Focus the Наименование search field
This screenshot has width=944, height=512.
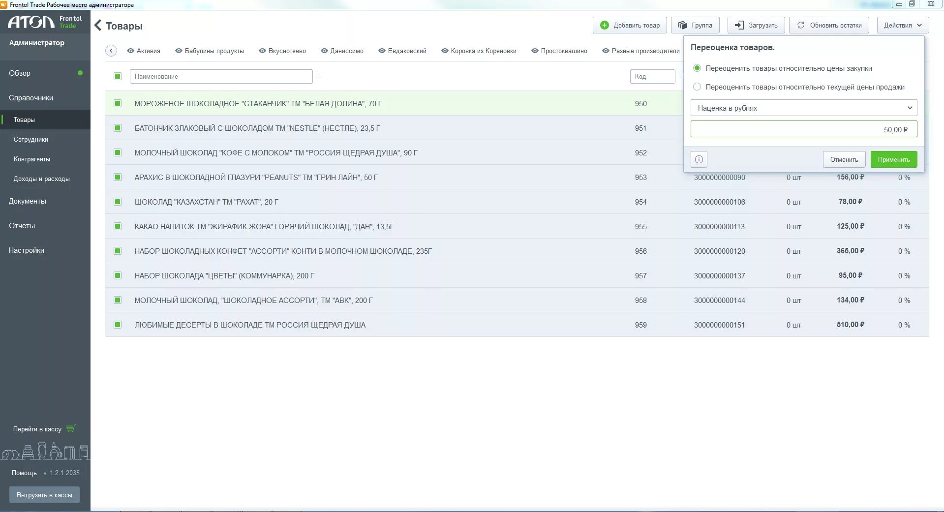point(221,76)
